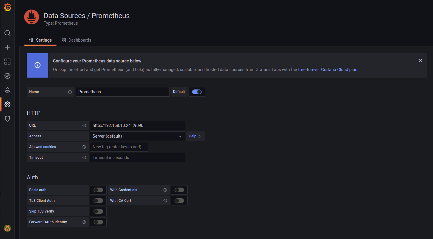433x239 pixels.
Task: Enable the Basic auth toggle
Action: (x=98, y=190)
